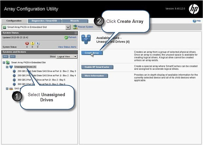The width and height of the screenshot is (203, 145).
Task: Select 200 GB SAS drive at Bay 4
Action: [x=47, y=76]
